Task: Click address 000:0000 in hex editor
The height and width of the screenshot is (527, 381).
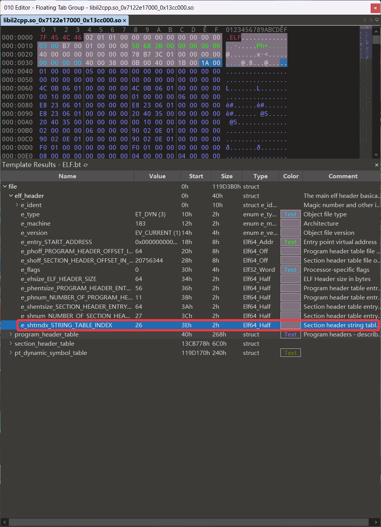Action: coord(17,37)
